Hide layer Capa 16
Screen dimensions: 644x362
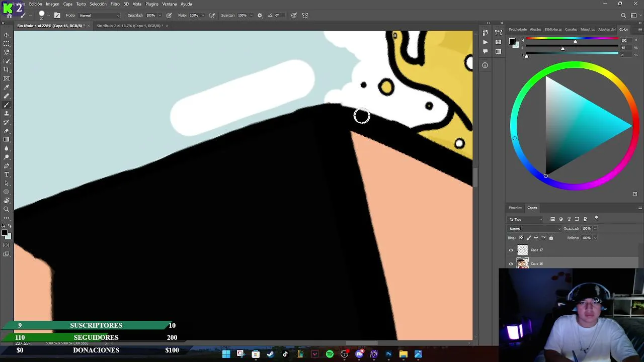(x=511, y=263)
